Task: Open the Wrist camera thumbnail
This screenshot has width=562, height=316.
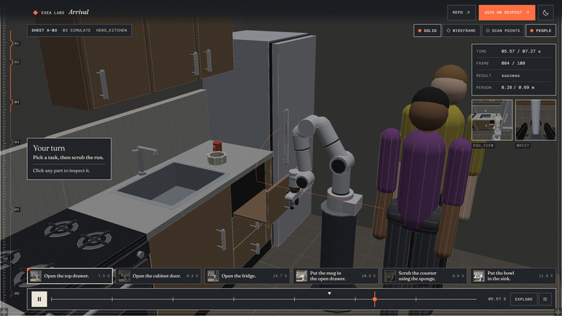Action: pos(536,120)
